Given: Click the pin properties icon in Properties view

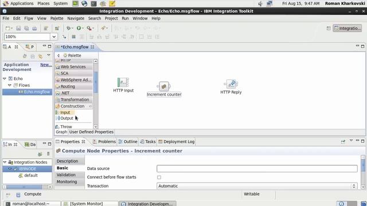Looking at the screenshot, I should (x=343, y=141).
